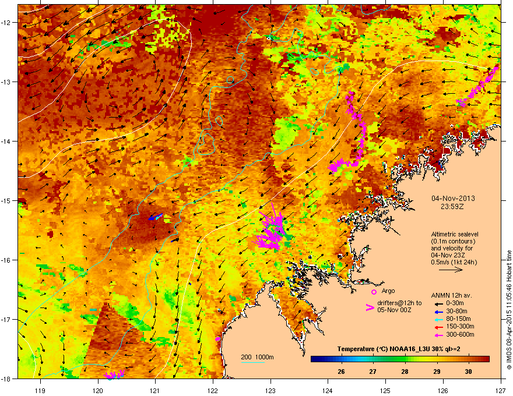Click the blue 30-80m arrow legend symbol
Viewport: 513px width, 396px height.
438,312
